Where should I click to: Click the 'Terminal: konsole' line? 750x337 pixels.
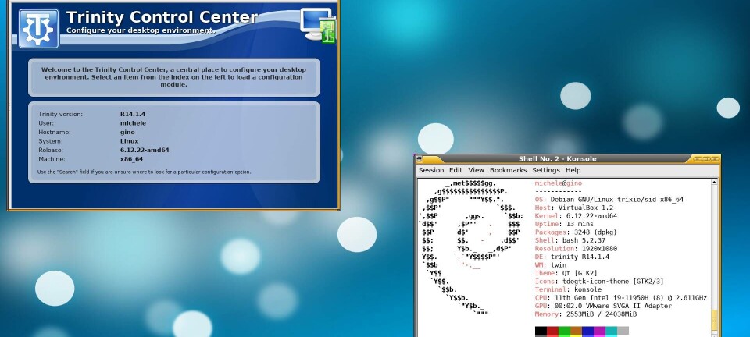point(568,289)
